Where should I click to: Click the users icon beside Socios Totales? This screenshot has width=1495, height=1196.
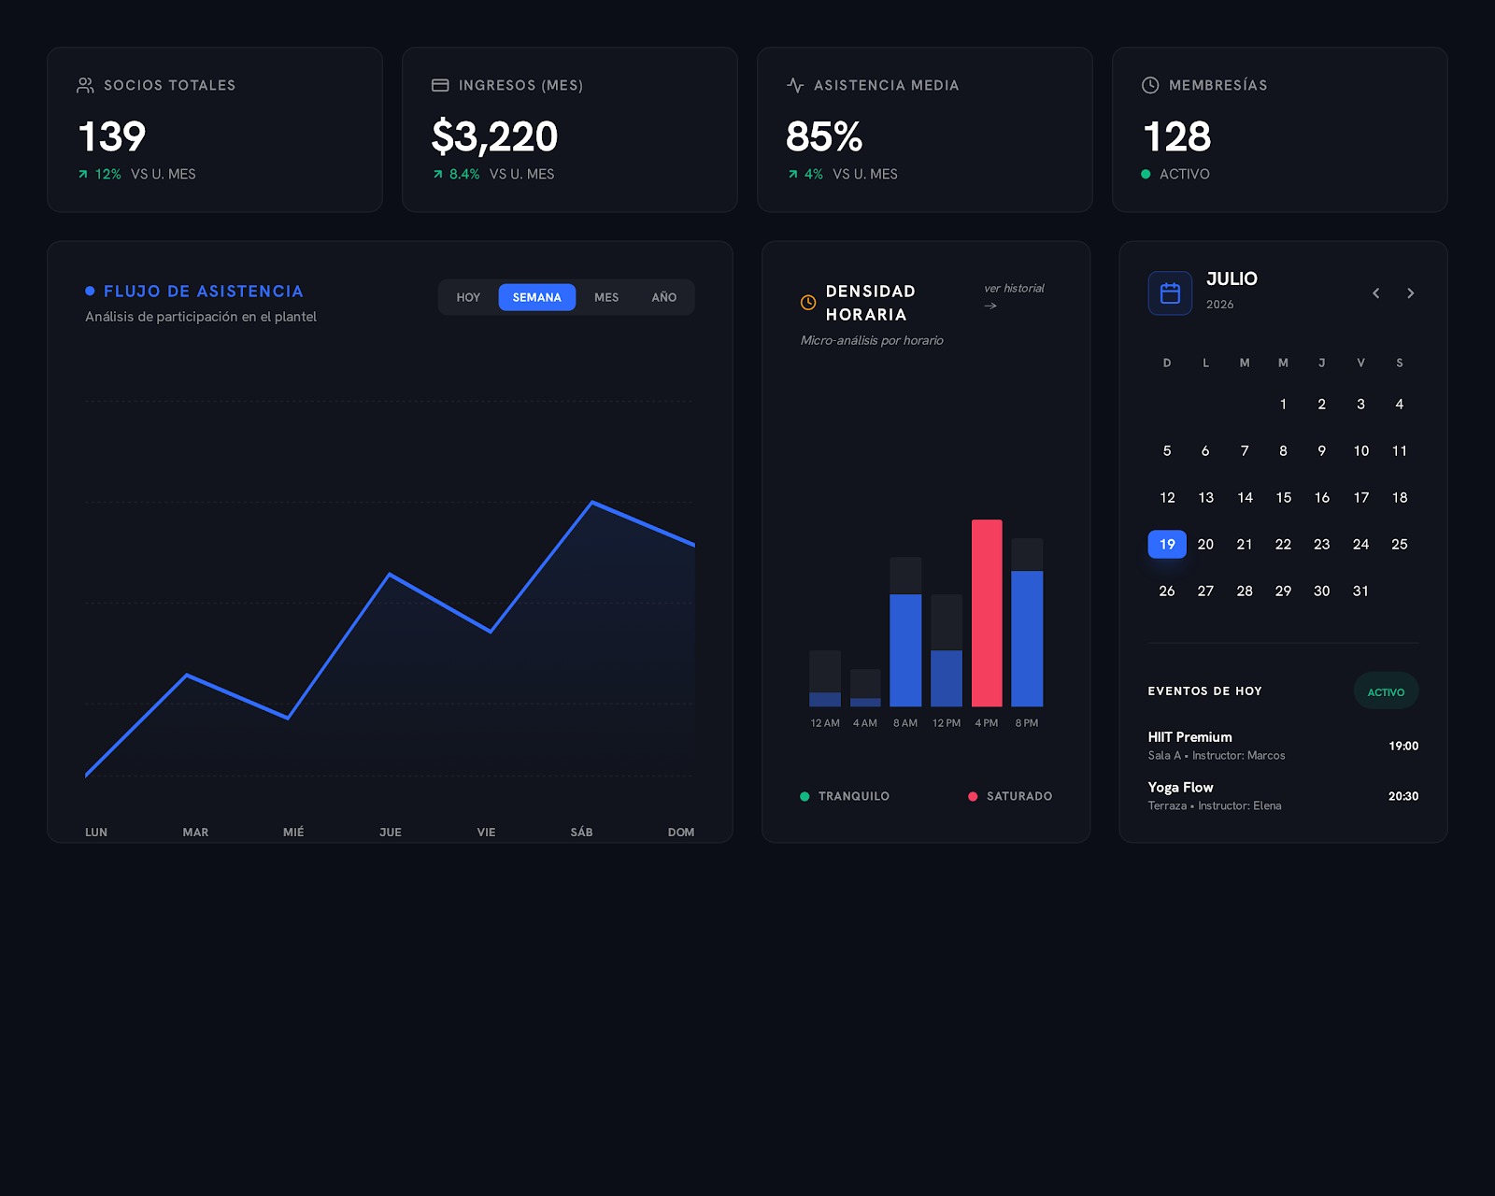point(85,85)
